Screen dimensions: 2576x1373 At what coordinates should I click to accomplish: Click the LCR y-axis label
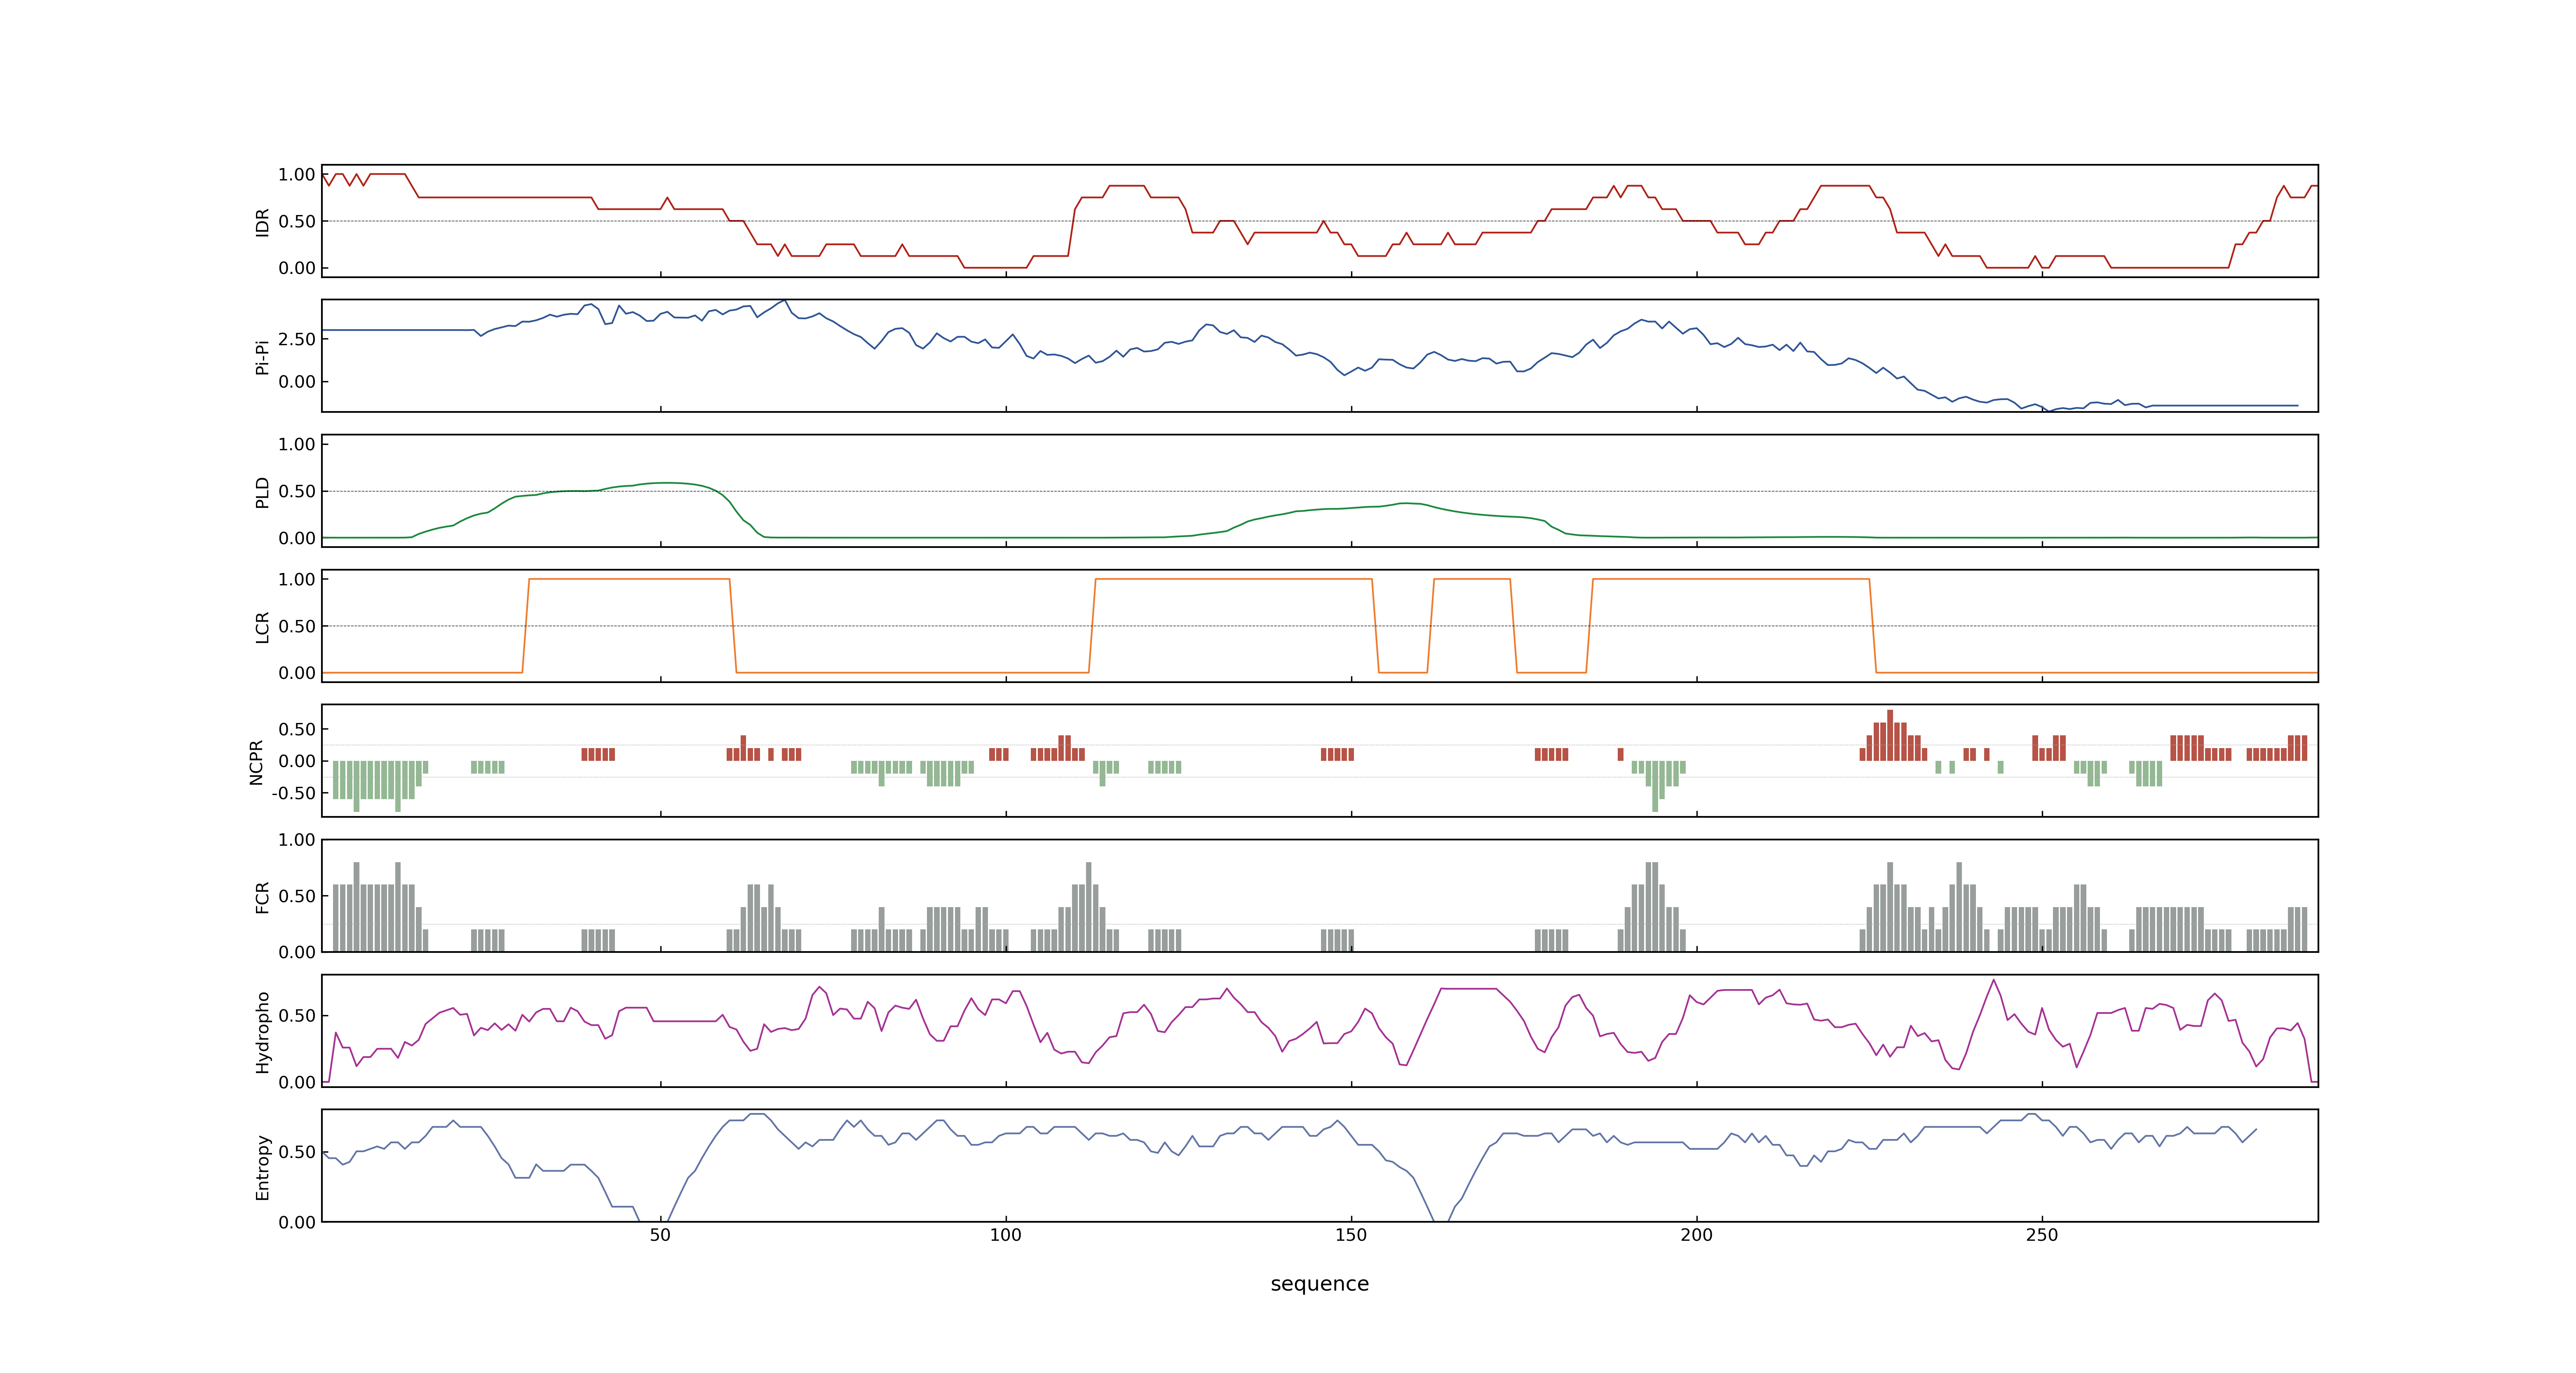coord(262,627)
